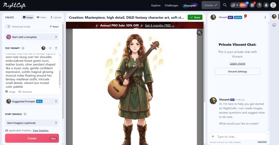Open the chat three-dot options menu
279x145 pixels.
coord(265,17)
